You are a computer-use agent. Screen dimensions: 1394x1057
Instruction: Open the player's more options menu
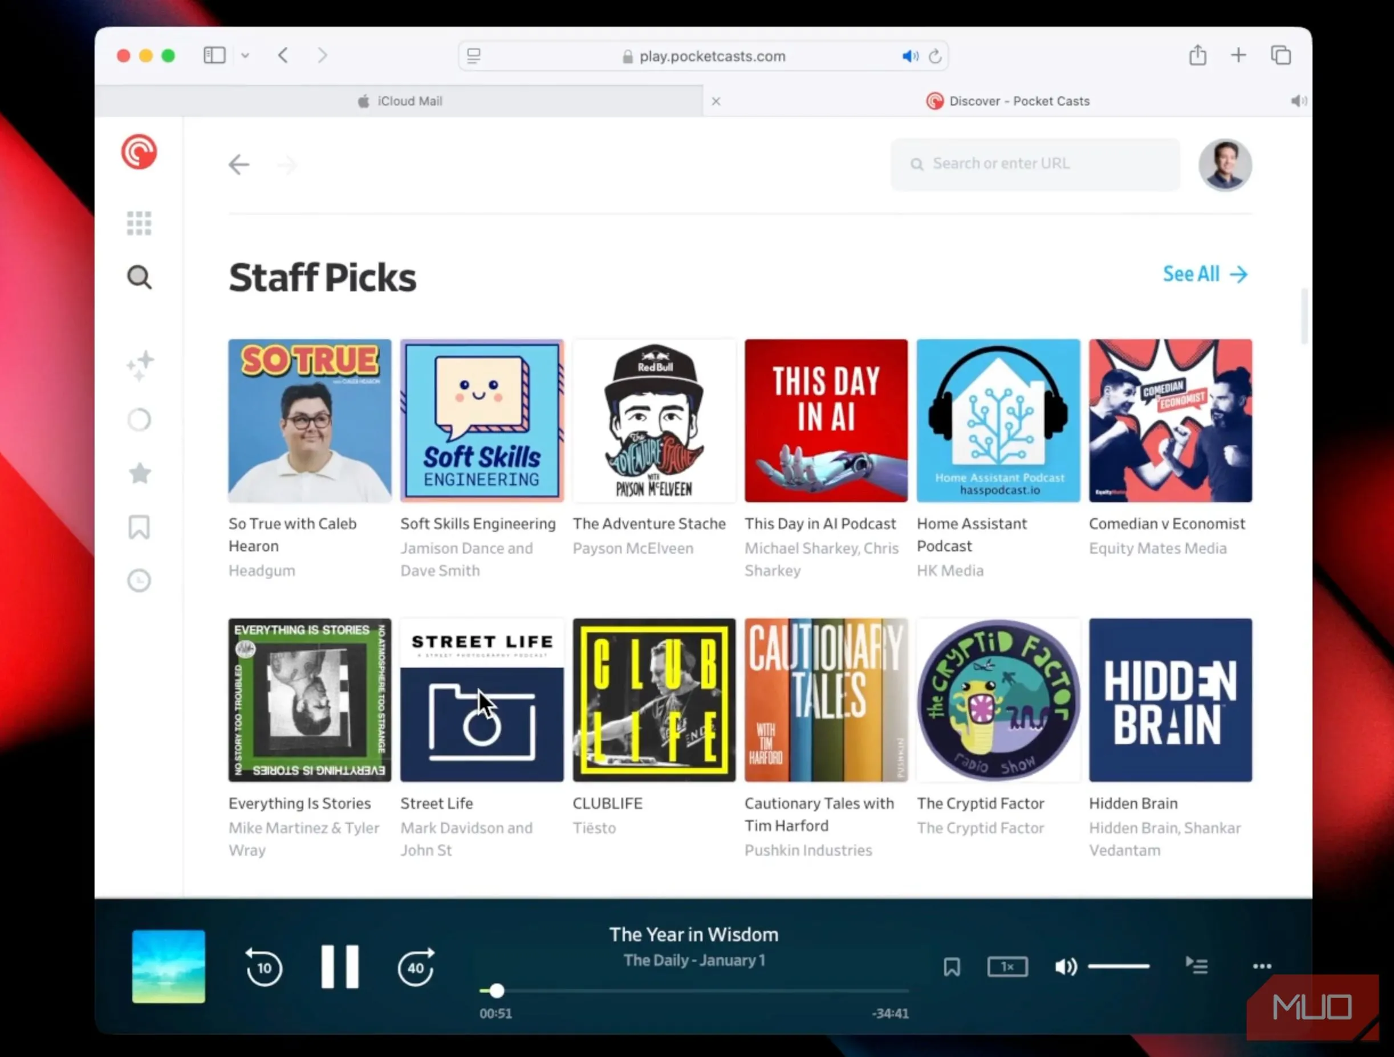1262,966
